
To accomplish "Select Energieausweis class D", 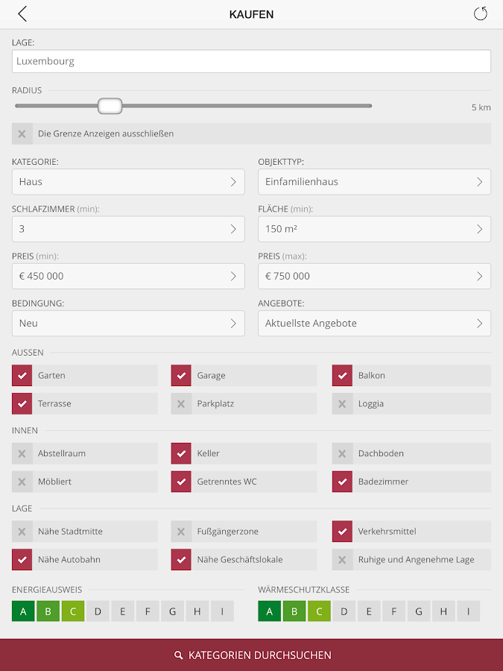I will [x=98, y=612].
